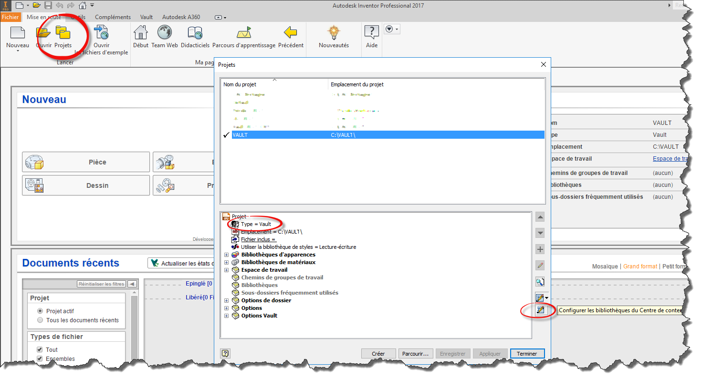Viewport: 702px width, 379px height.
Task: Expand the Bibliothèques d'apparences node
Action: tap(226, 255)
